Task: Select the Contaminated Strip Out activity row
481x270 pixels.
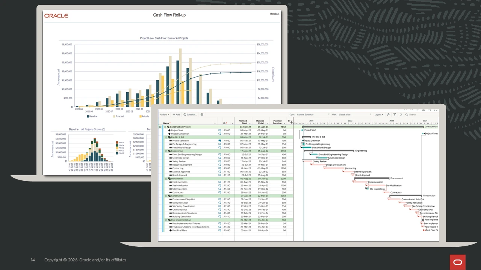Action: tap(227, 199)
